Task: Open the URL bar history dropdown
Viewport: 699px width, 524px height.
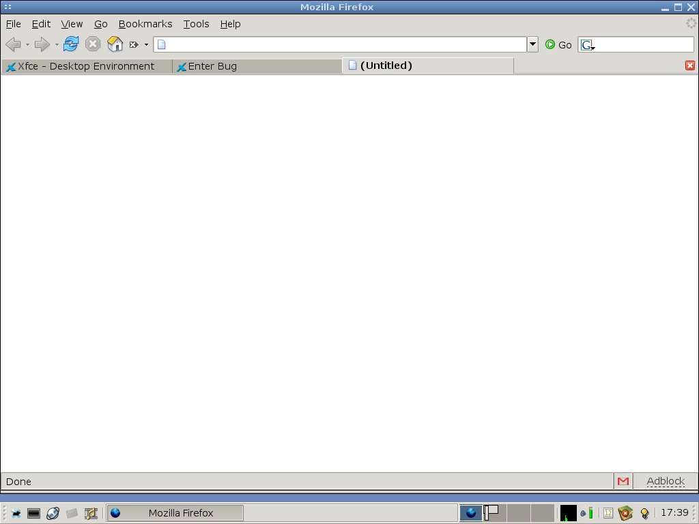Action: pos(532,44)
